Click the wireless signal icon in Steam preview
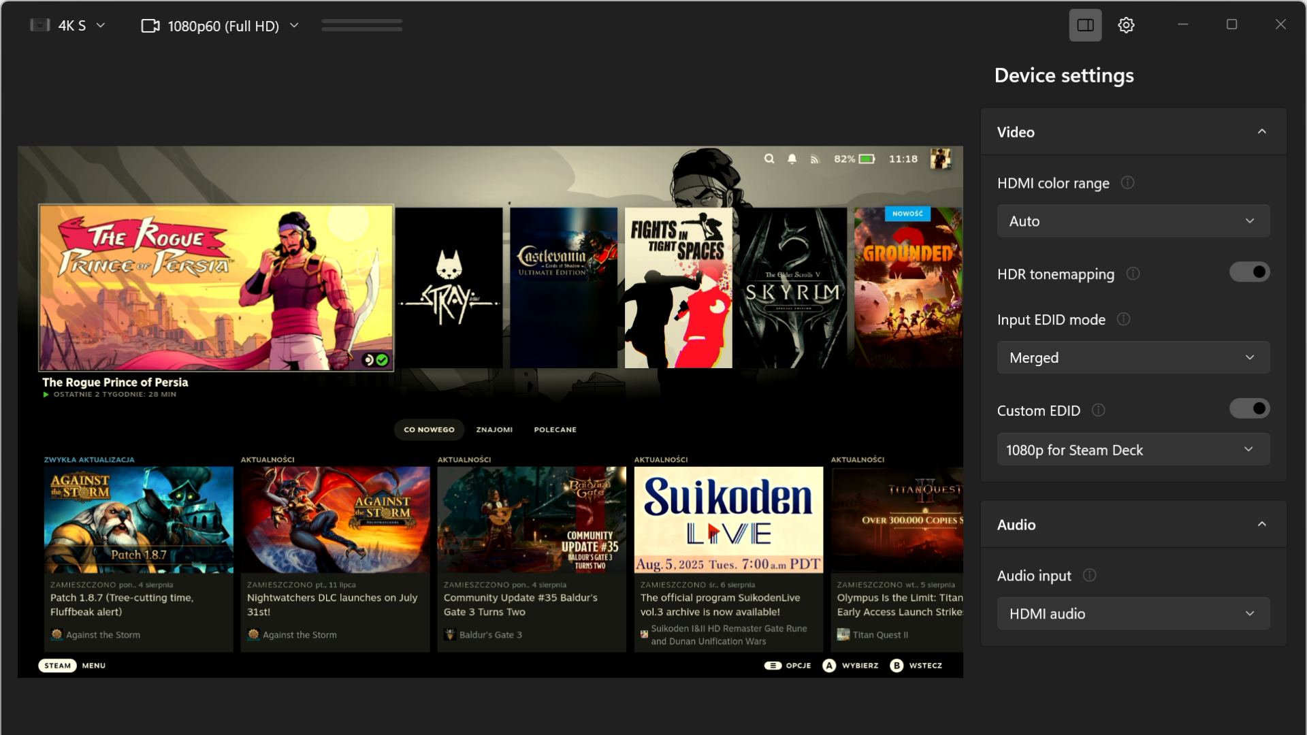This screenshot has height=735, width=1307. pyautogui.click(x=814, y=159)
